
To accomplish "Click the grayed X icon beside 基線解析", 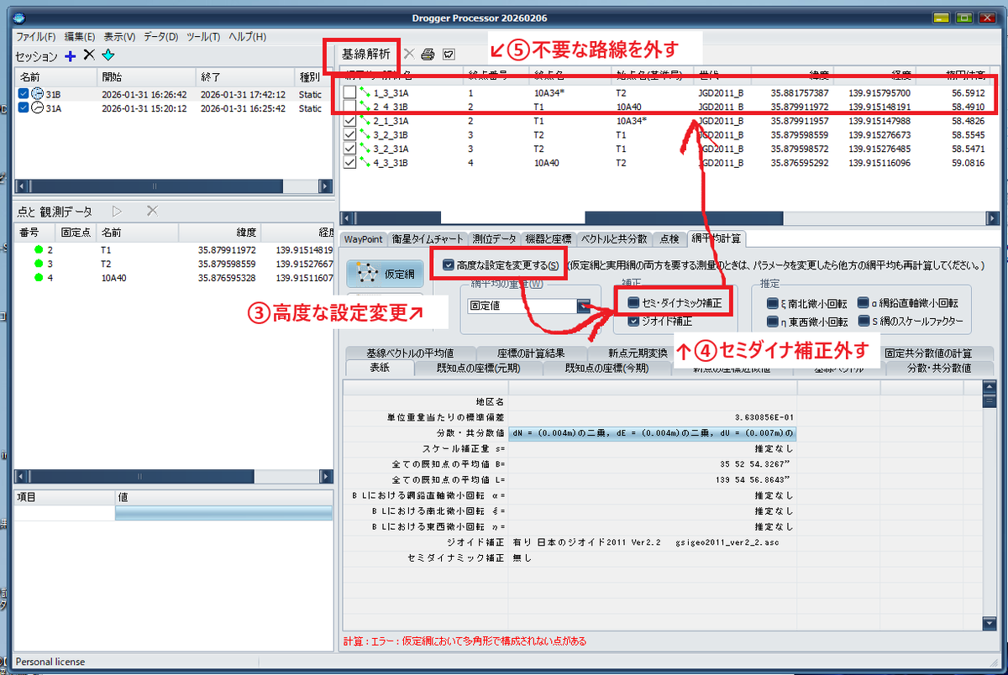I will pos(409,54).
